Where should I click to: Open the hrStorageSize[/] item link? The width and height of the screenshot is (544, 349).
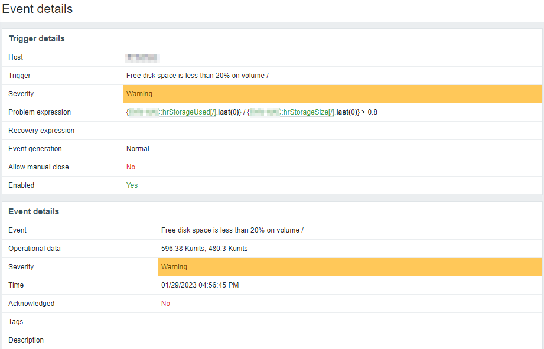pyautogui.click(x=307, y=112)
